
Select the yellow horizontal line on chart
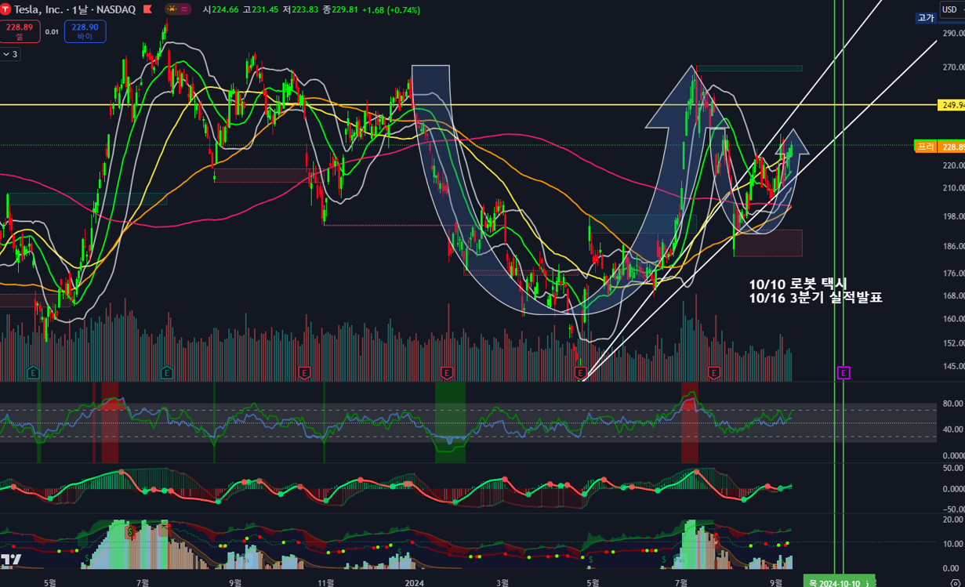pyautogui.click(x=470, y=104)
